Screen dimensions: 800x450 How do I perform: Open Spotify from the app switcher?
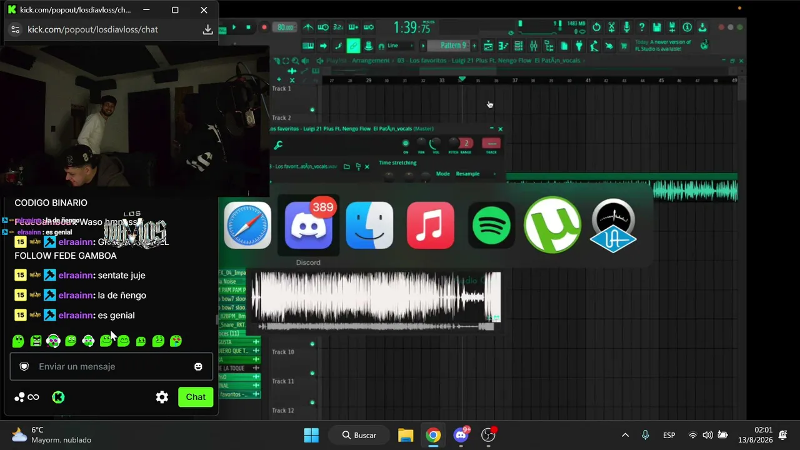pyautogui.click(x=491, y=225)
